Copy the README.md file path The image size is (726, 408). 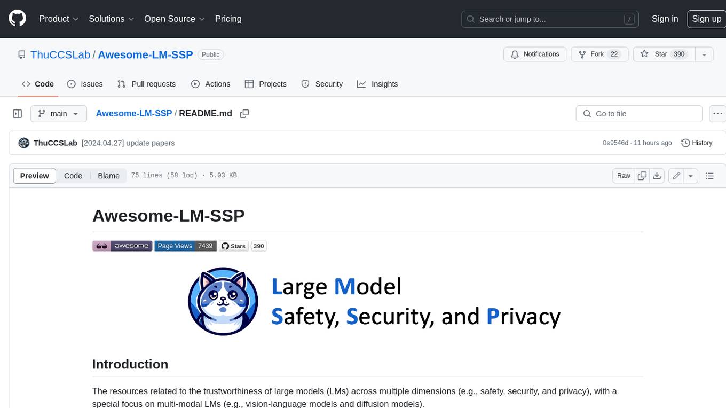244,114
